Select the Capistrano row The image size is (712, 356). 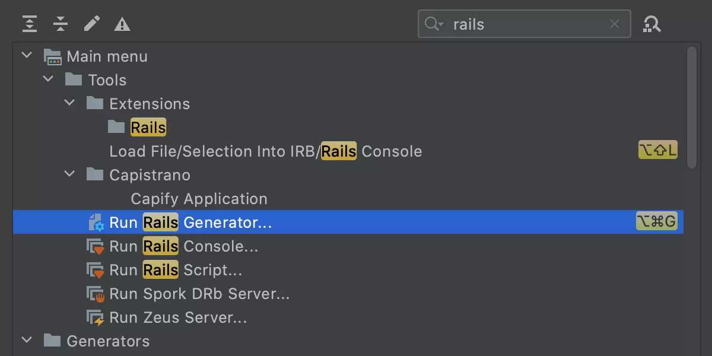(x=348, y=175)
